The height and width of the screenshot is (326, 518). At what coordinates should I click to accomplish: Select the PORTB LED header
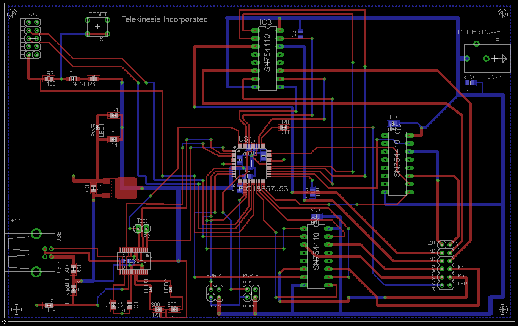click(x=251, y=293)
